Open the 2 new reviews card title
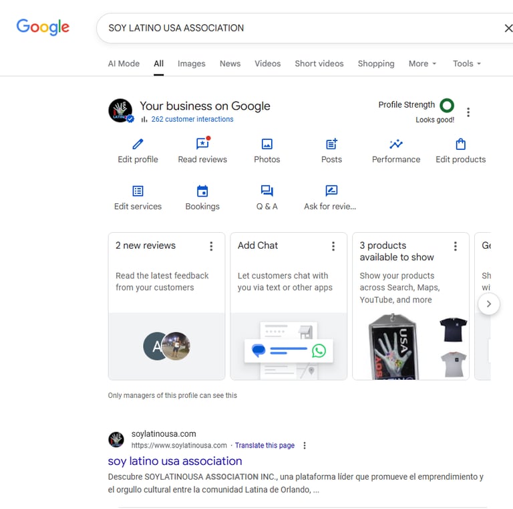The width and height of the screenshot is (513, 509). 146,245
